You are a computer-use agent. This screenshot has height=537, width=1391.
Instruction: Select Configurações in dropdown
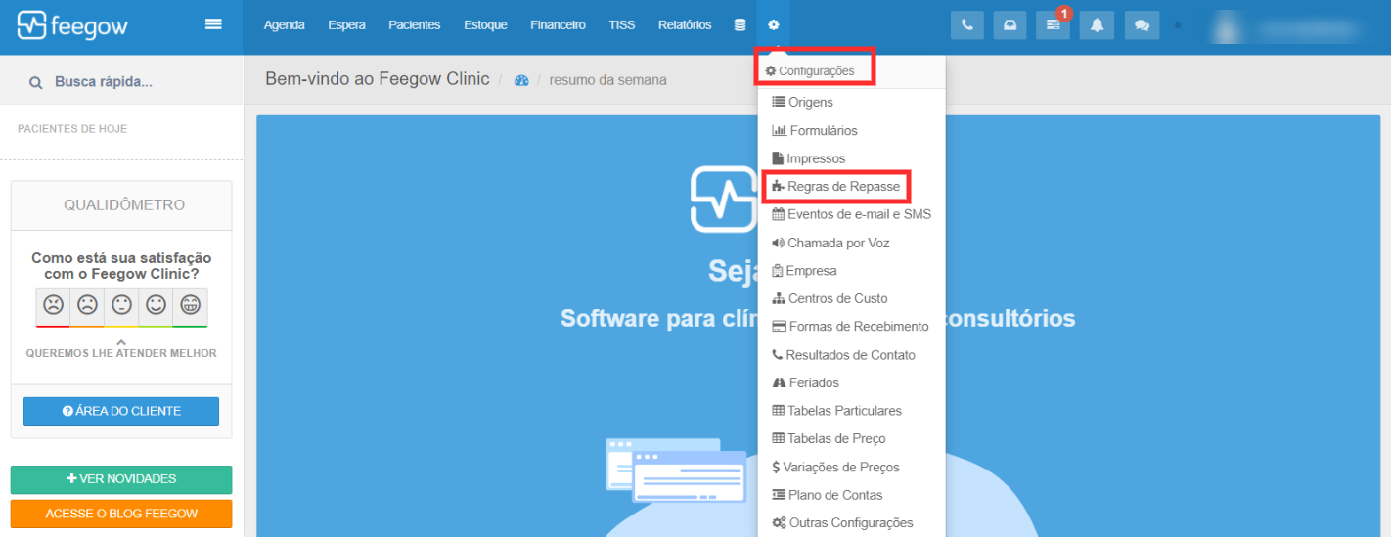tap(810, 71)
